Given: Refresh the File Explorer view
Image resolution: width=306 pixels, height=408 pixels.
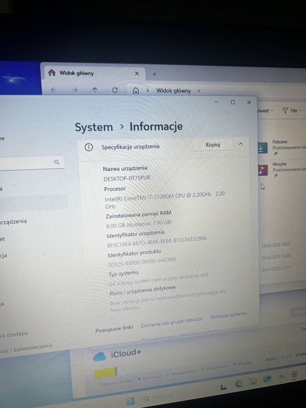Looking at the screenshot, I should [115, 90].
